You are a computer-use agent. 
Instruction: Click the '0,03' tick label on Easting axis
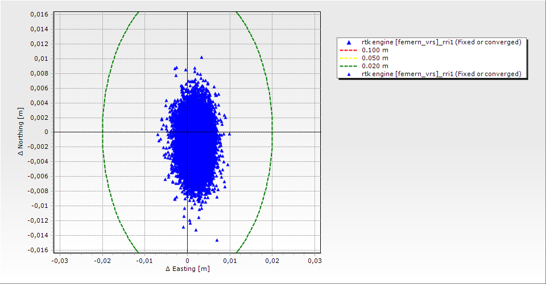coord(315,261)
